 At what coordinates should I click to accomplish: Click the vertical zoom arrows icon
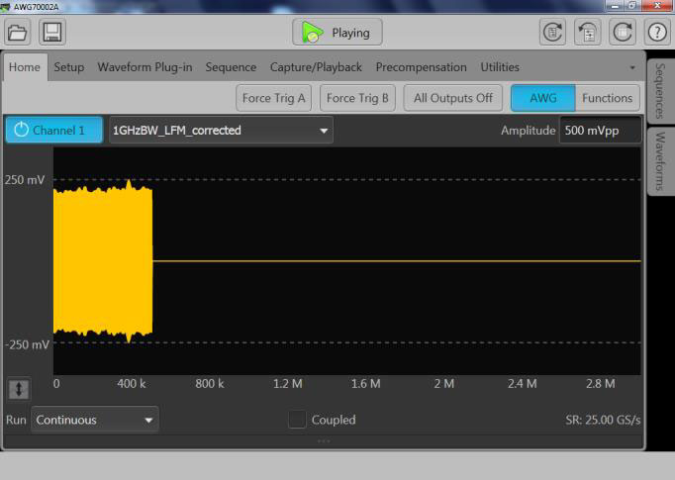[20, 389]
